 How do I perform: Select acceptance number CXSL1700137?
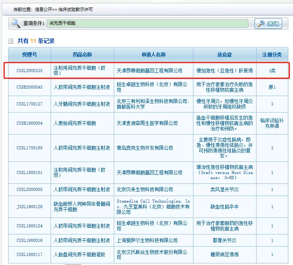(29, 104)
